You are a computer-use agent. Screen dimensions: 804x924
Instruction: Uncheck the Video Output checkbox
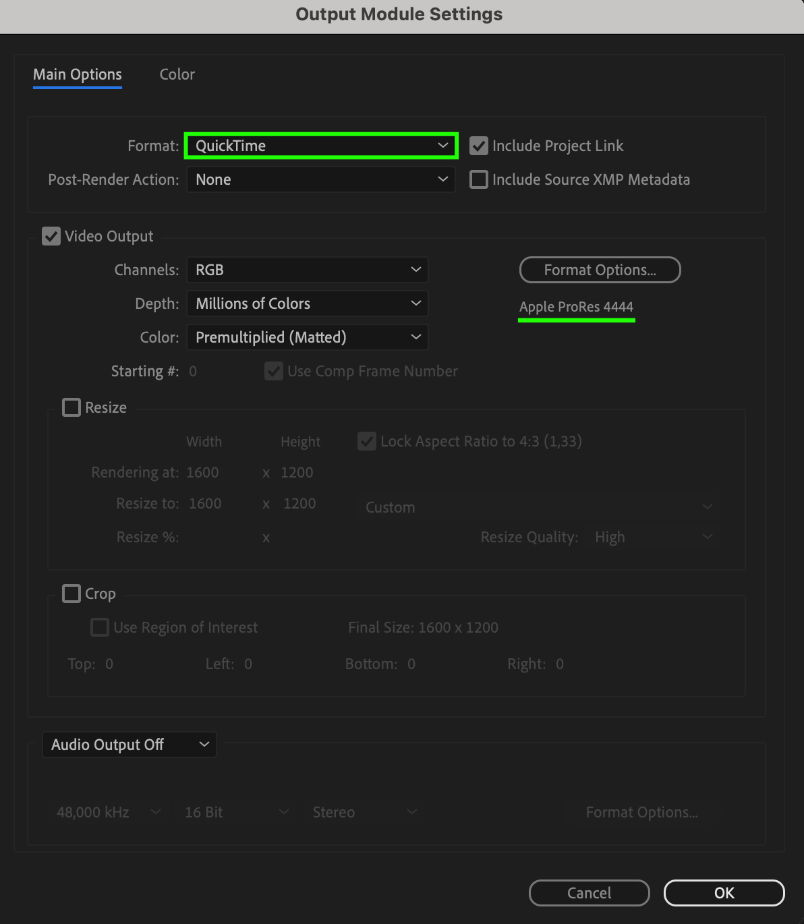click(51, 236)
